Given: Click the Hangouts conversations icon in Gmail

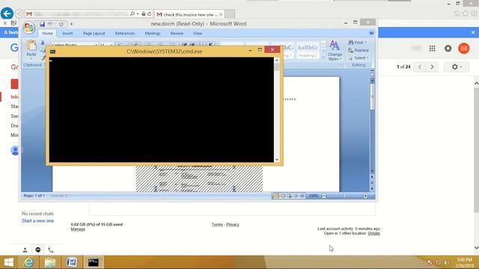Looking at the screenshot, I should click(38, 250).
